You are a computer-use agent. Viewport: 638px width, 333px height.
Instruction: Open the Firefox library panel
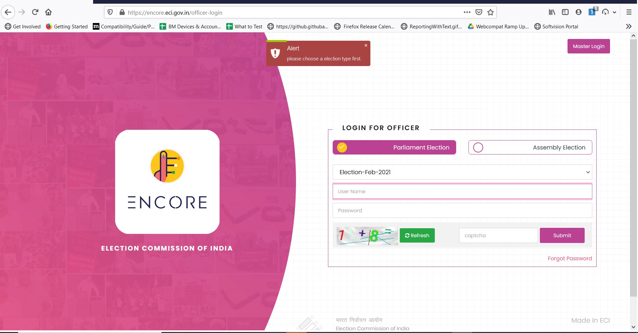pos(552,12)
